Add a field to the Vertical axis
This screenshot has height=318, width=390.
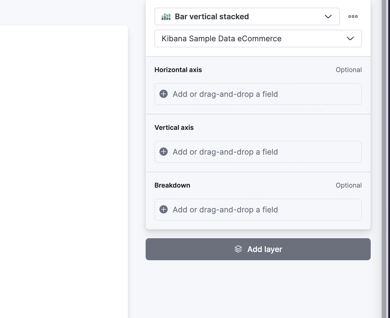[258, 152]
